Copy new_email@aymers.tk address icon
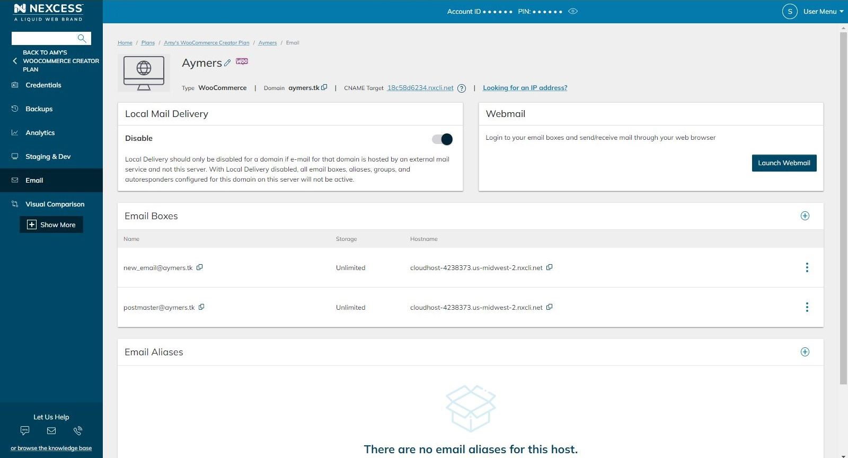Viewport: 848px width, 458px height. click(x=200, y=267)
